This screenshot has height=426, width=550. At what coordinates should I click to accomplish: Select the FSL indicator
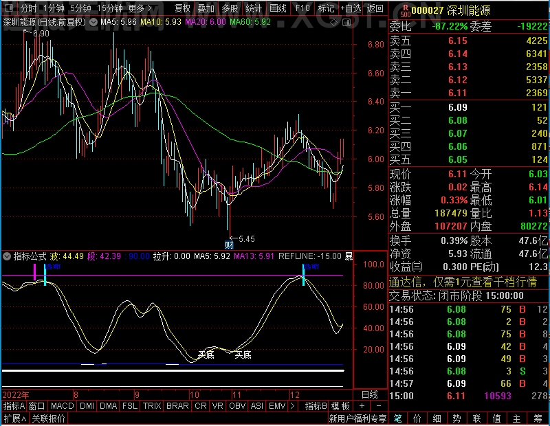[130, 406]
